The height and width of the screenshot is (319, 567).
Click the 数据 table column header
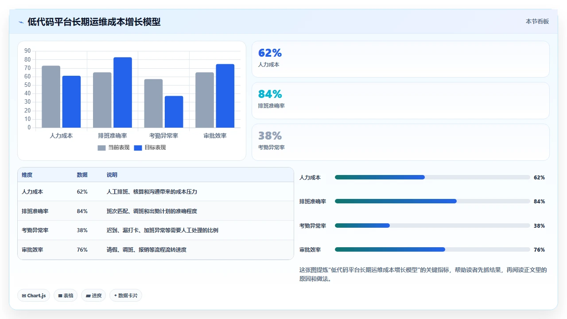(x=82, y=175)
